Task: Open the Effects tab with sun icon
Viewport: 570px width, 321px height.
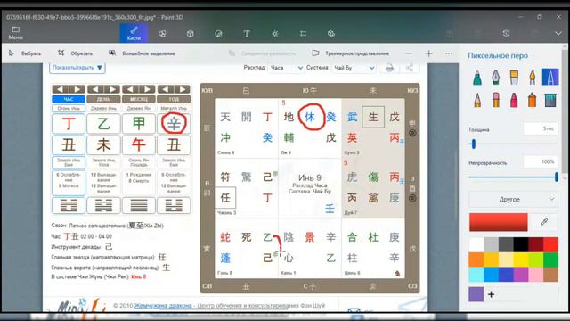Action: coord(275,34)
